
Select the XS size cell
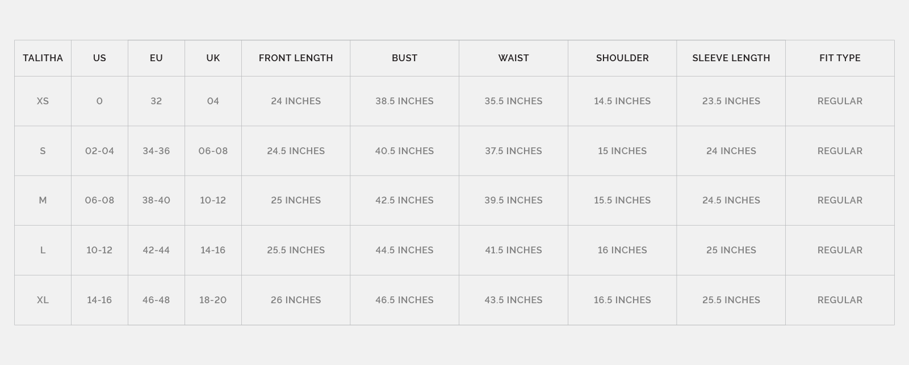click(x=43, y=101)
